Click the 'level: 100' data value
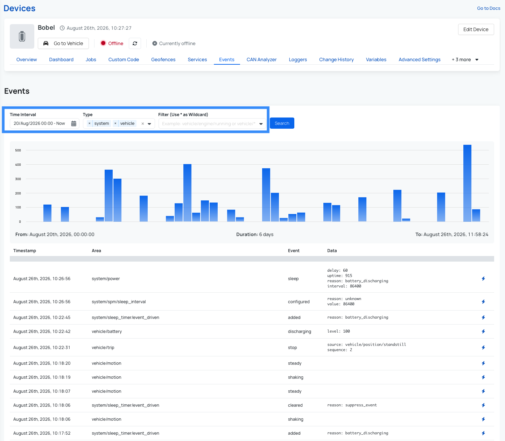Screen dimensions: 505x441 pos(339,331)
